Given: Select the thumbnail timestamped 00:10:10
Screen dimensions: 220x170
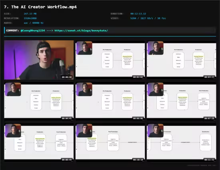Looking at the screenshot, I should (110, 142).
